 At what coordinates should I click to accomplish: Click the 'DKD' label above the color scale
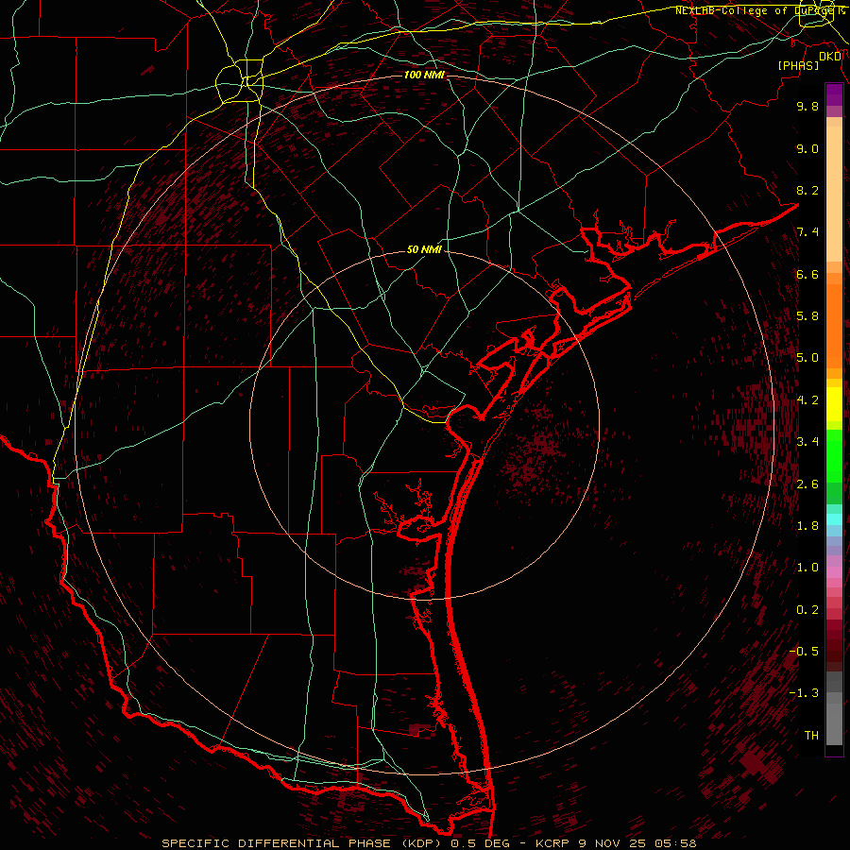tap(830, 57)
